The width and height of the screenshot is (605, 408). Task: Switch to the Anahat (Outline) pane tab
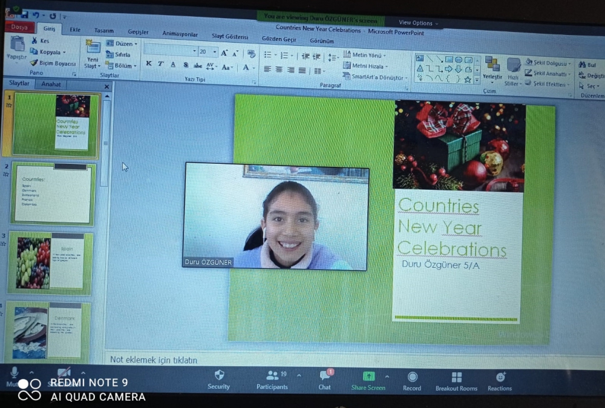(51, 84)
